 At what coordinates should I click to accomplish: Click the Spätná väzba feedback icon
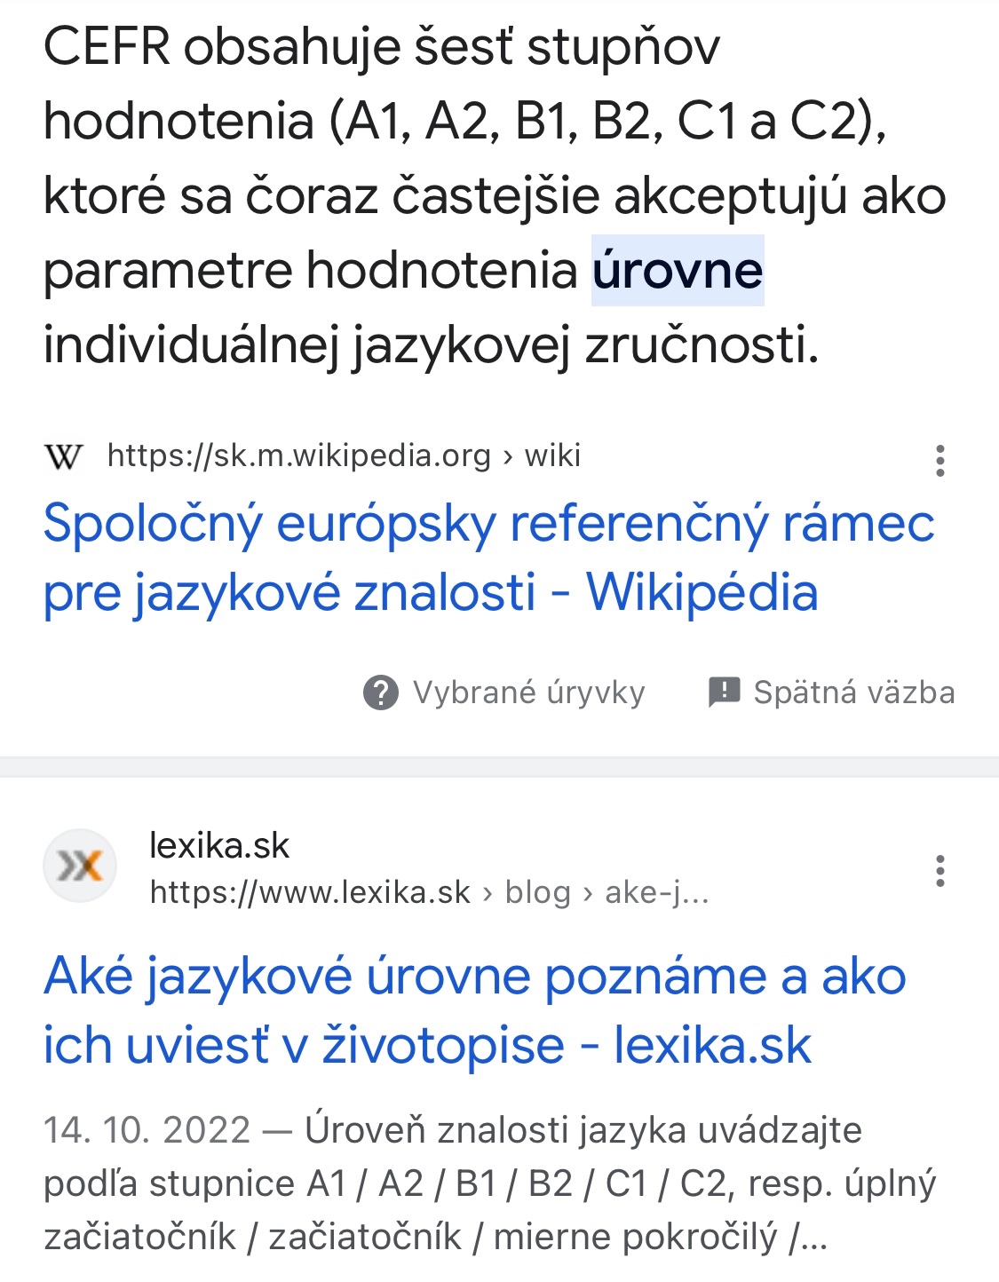(x=724, y=692)
